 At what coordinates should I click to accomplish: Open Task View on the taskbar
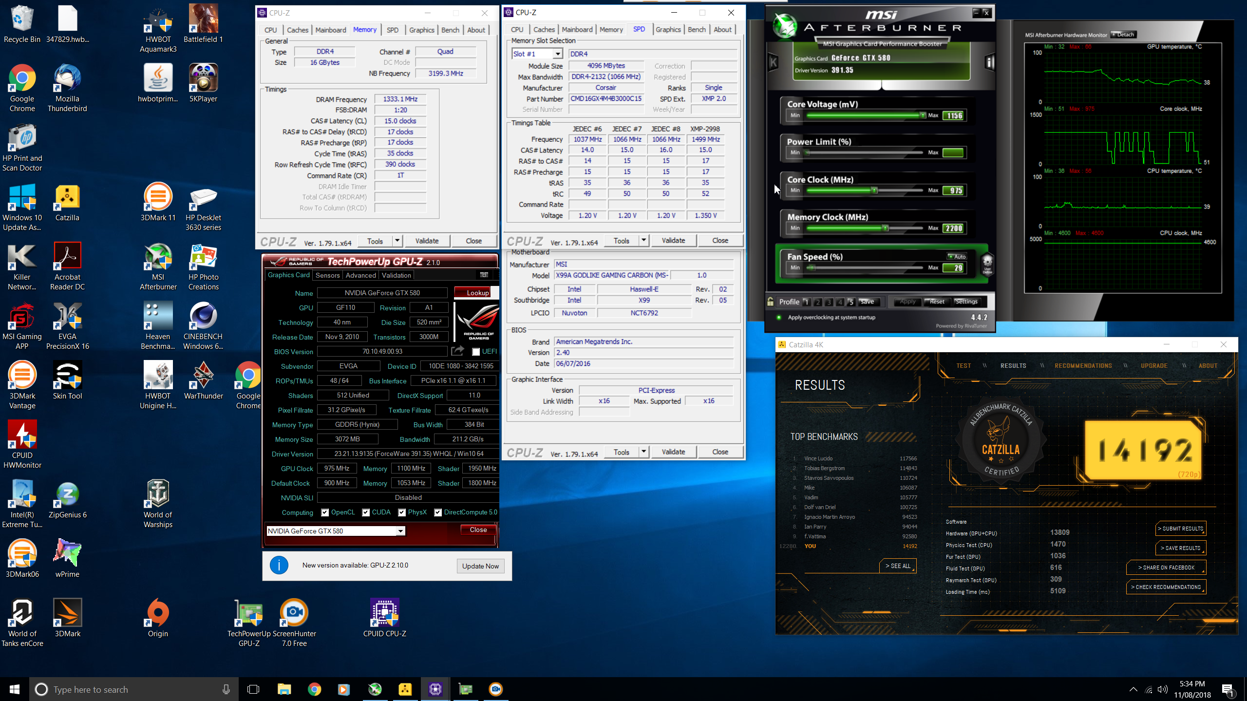coord(253,689)
